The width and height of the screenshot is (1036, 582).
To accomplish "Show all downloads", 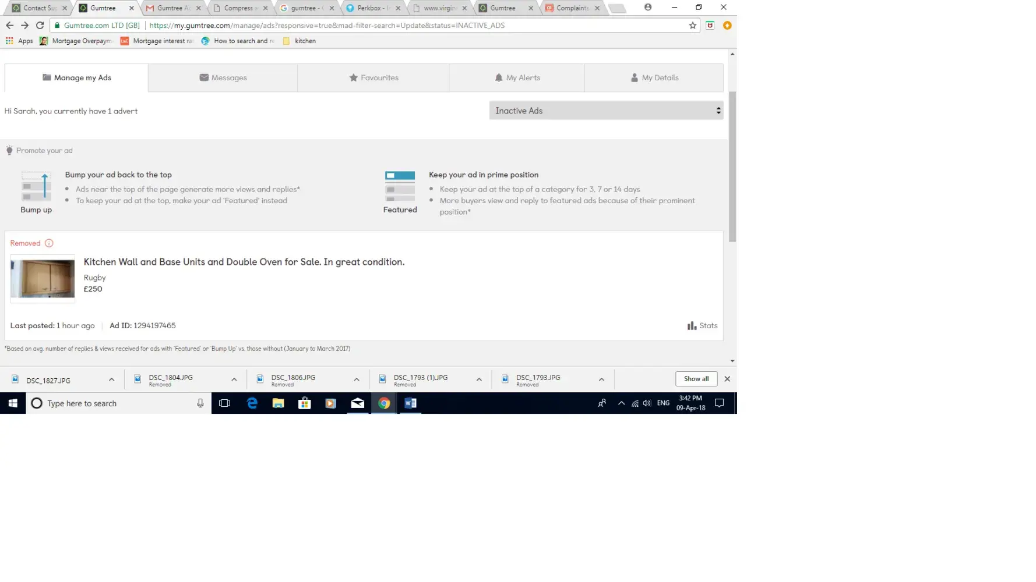I will 696,379.
